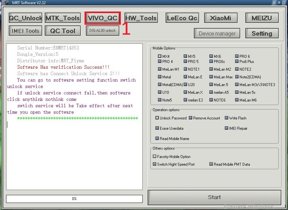Select the PRO6s checkbox
Screen dimensions: 288x210
pos(211,61)
